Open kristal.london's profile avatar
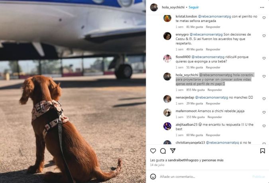 click(x=167, y=18)
